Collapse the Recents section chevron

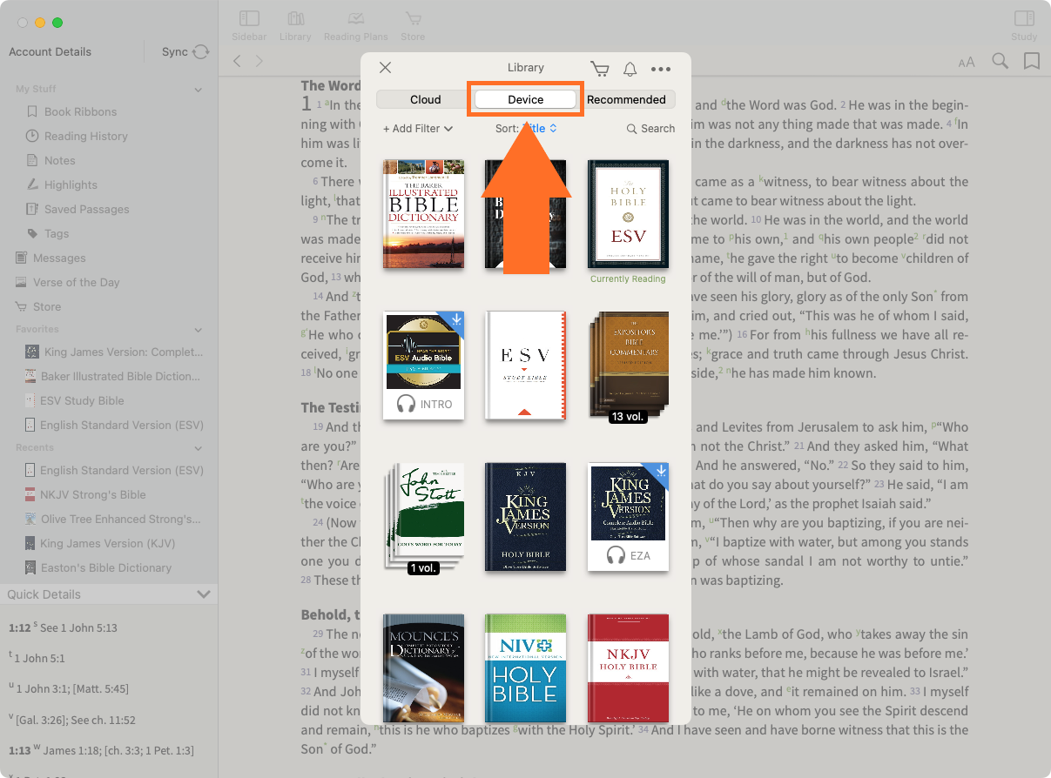point(199,448)
